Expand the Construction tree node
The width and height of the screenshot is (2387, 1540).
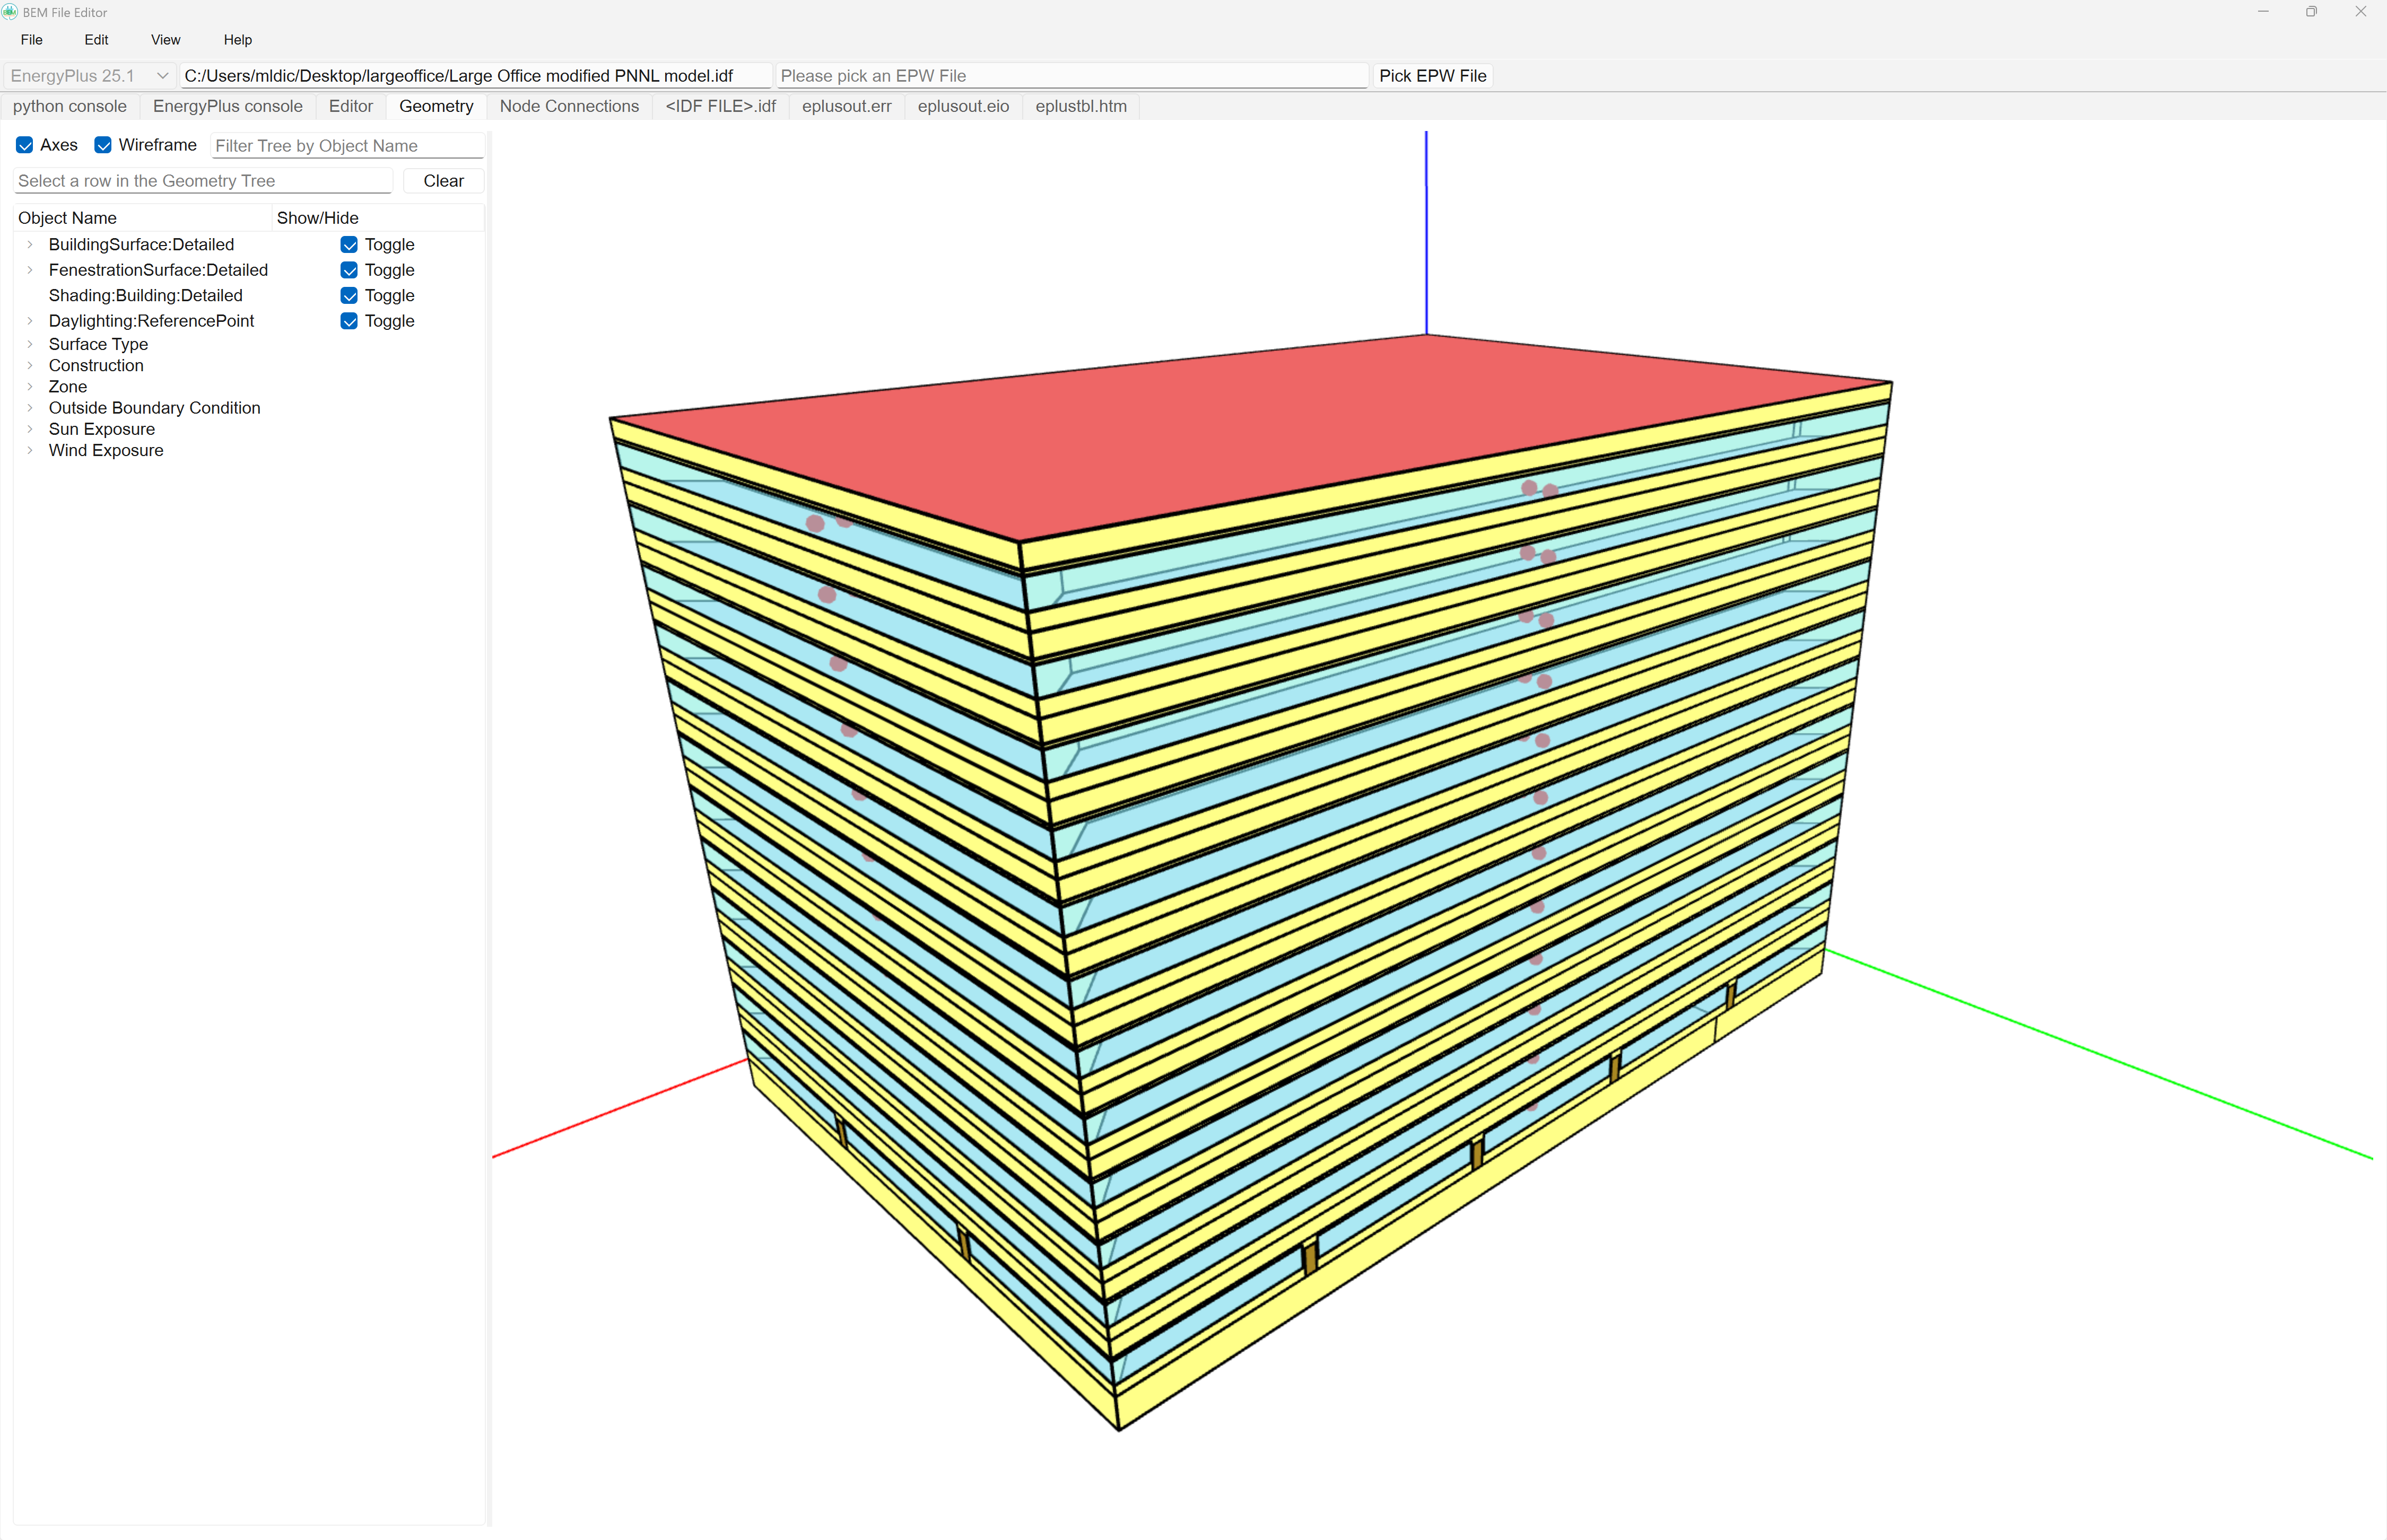click(x=30, y=365)
